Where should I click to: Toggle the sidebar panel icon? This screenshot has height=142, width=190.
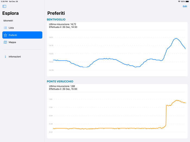(4, 6)
